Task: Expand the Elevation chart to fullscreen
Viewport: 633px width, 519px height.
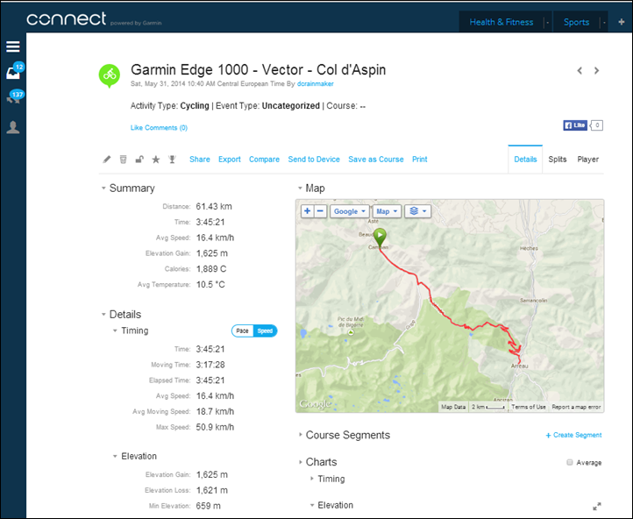Action: pyautogui.click(x=597, y=506)
